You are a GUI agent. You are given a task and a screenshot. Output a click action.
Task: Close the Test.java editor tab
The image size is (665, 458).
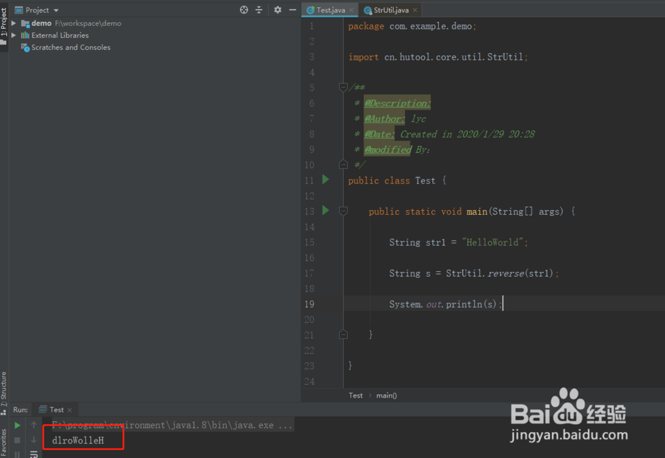coord(352,10)
